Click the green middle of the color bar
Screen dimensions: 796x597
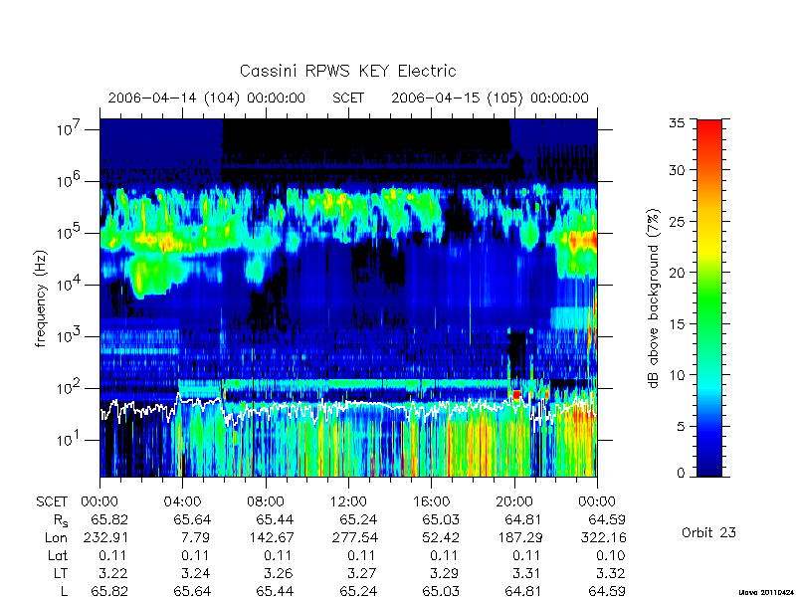pos(709,298)
